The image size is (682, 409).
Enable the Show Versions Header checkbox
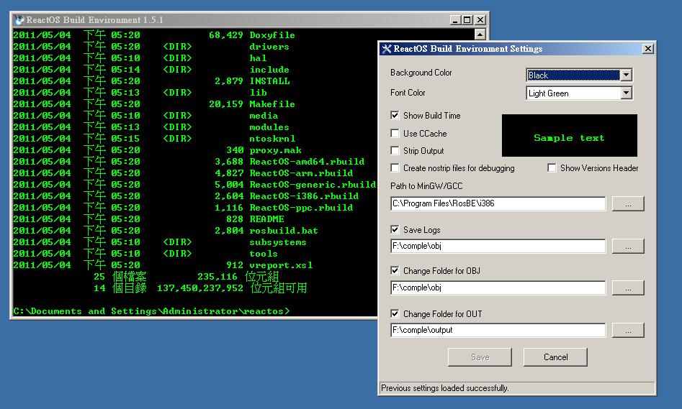pos(552,168)
